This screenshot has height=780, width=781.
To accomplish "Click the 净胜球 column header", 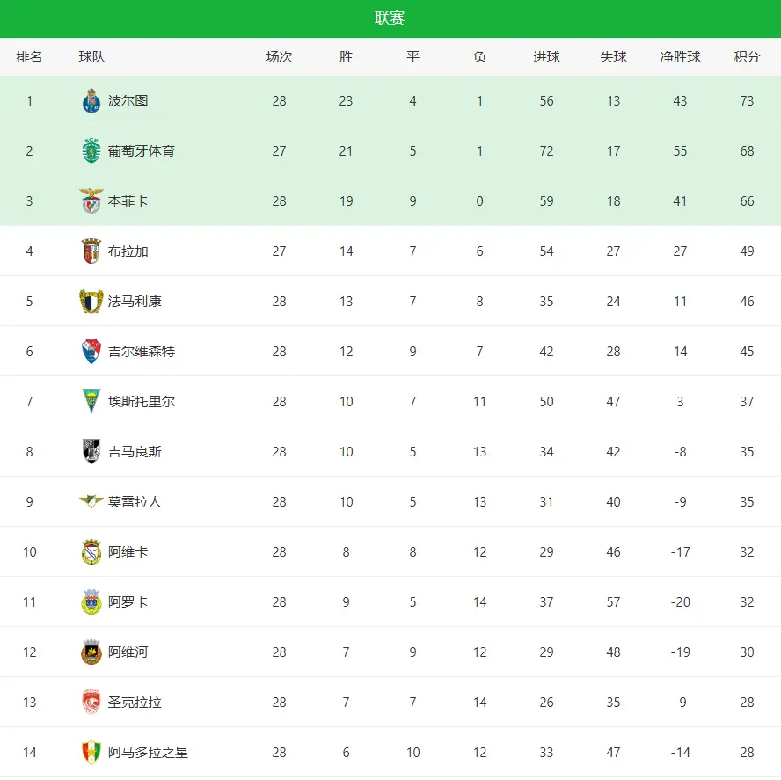I will click(x=680, y=57).
